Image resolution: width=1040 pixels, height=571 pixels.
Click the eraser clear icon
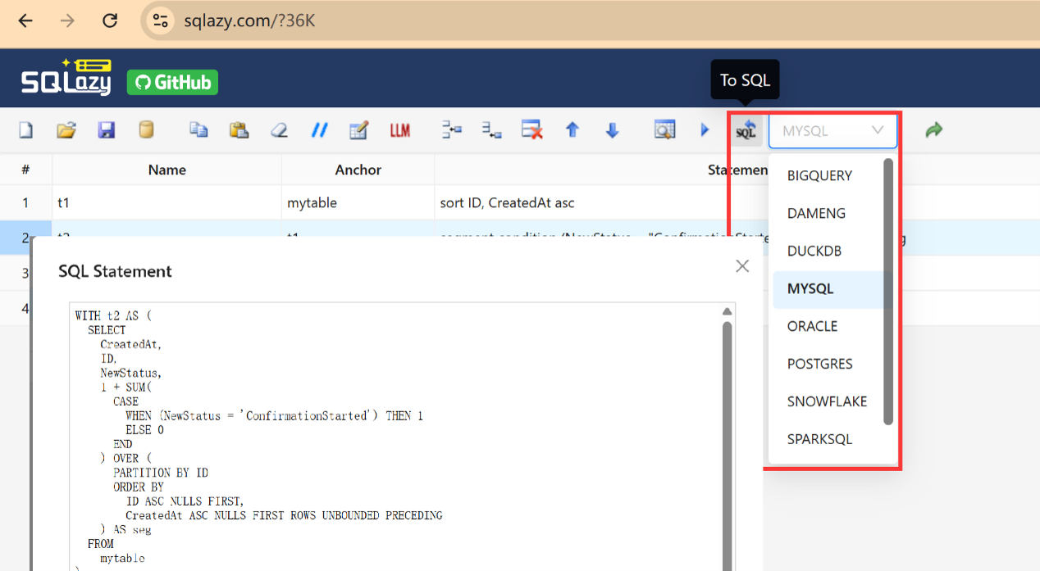[x=279, y=130]
